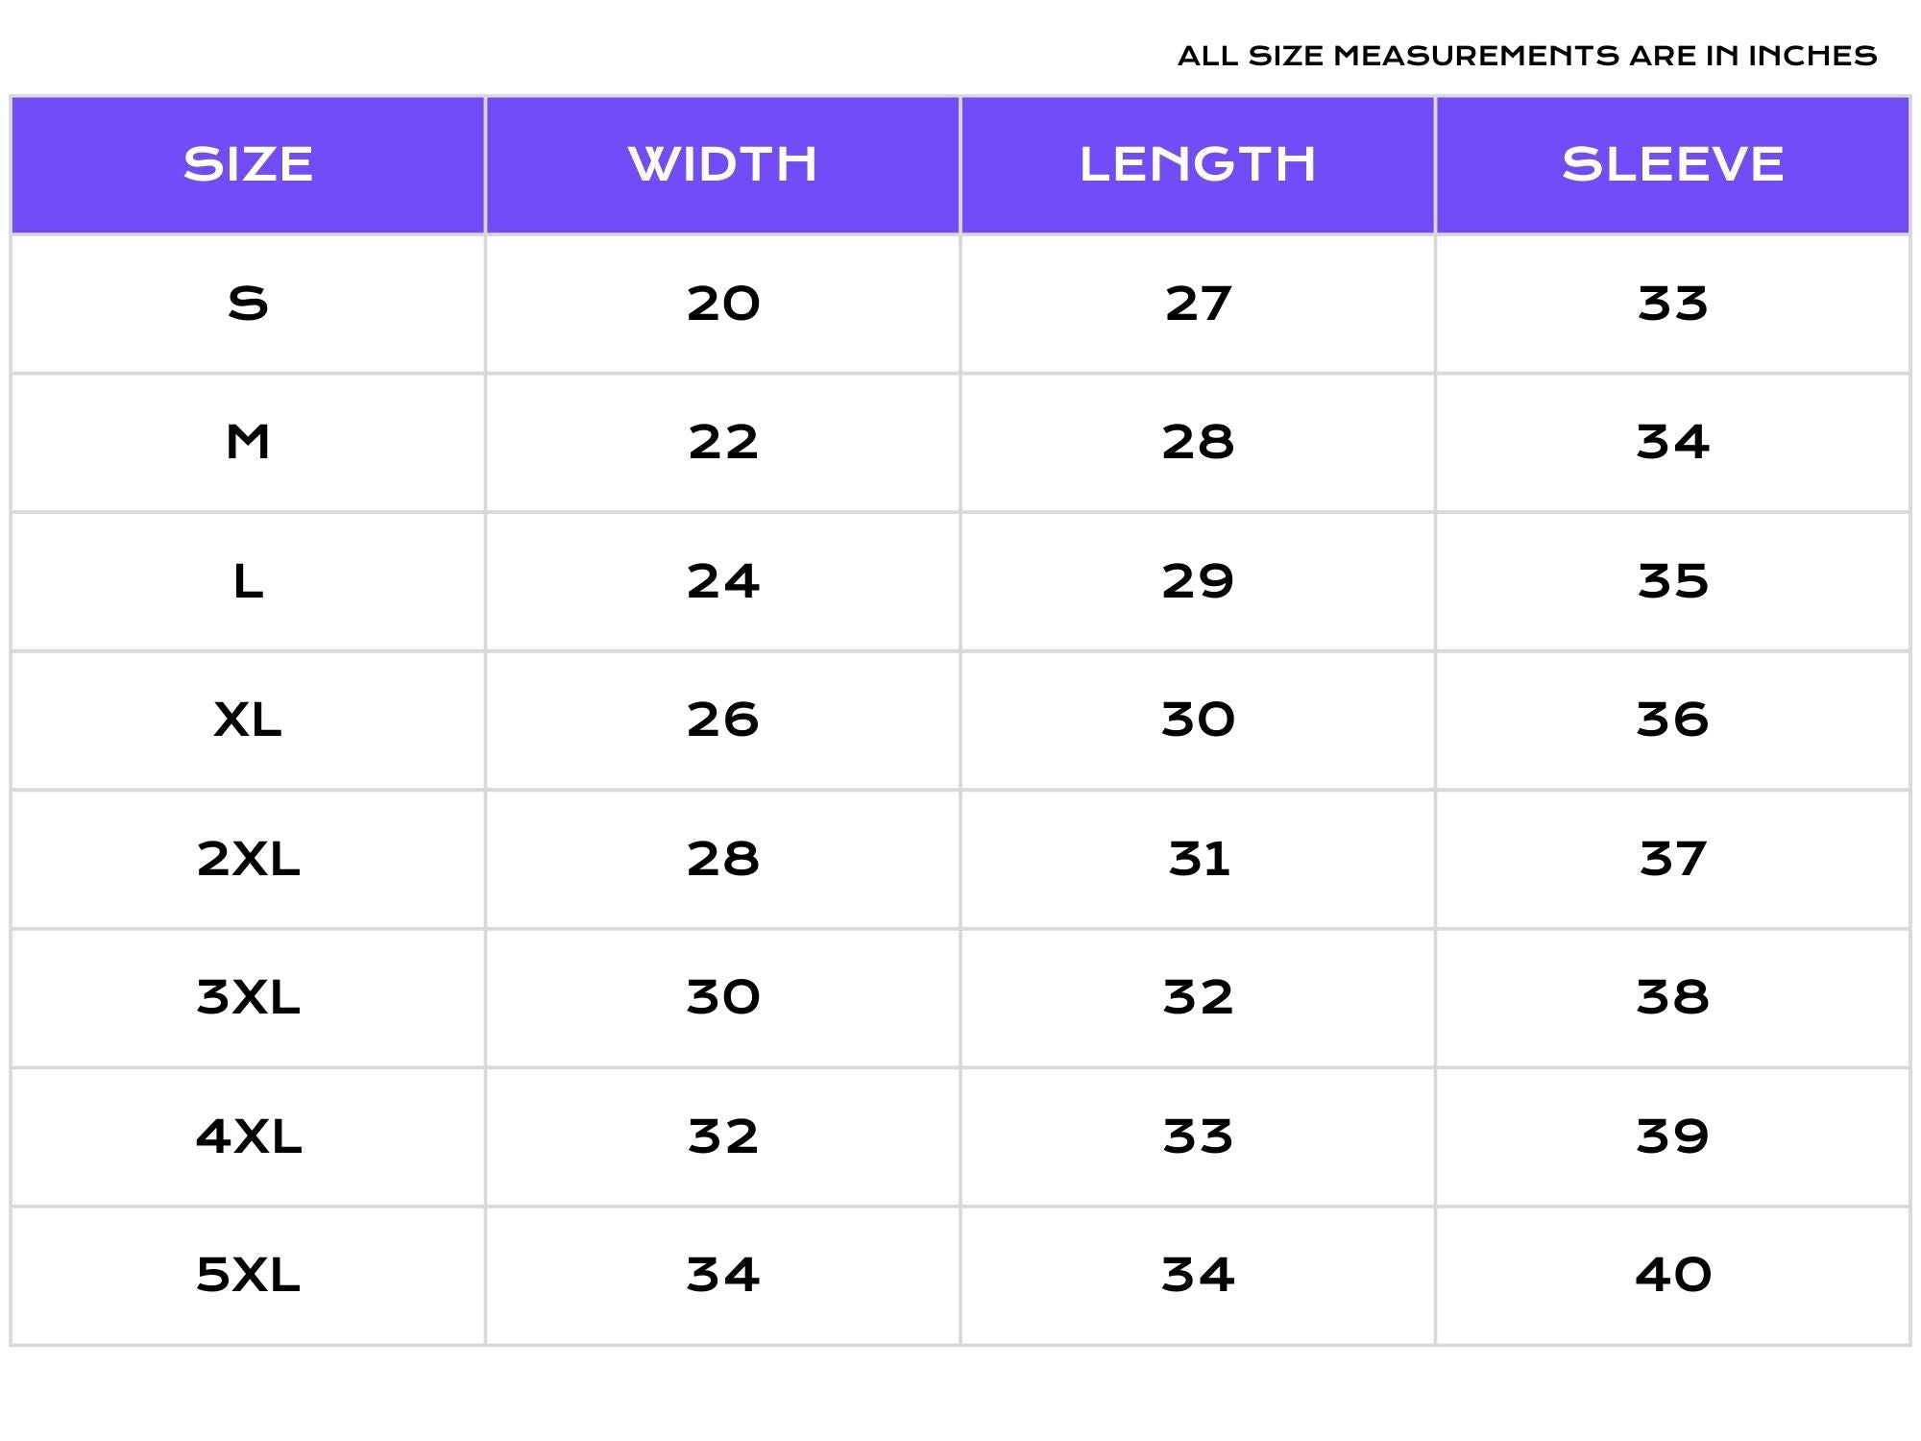Select the XL size cell
This screenshot has height=1441, width=1921.
coord(248,720)
